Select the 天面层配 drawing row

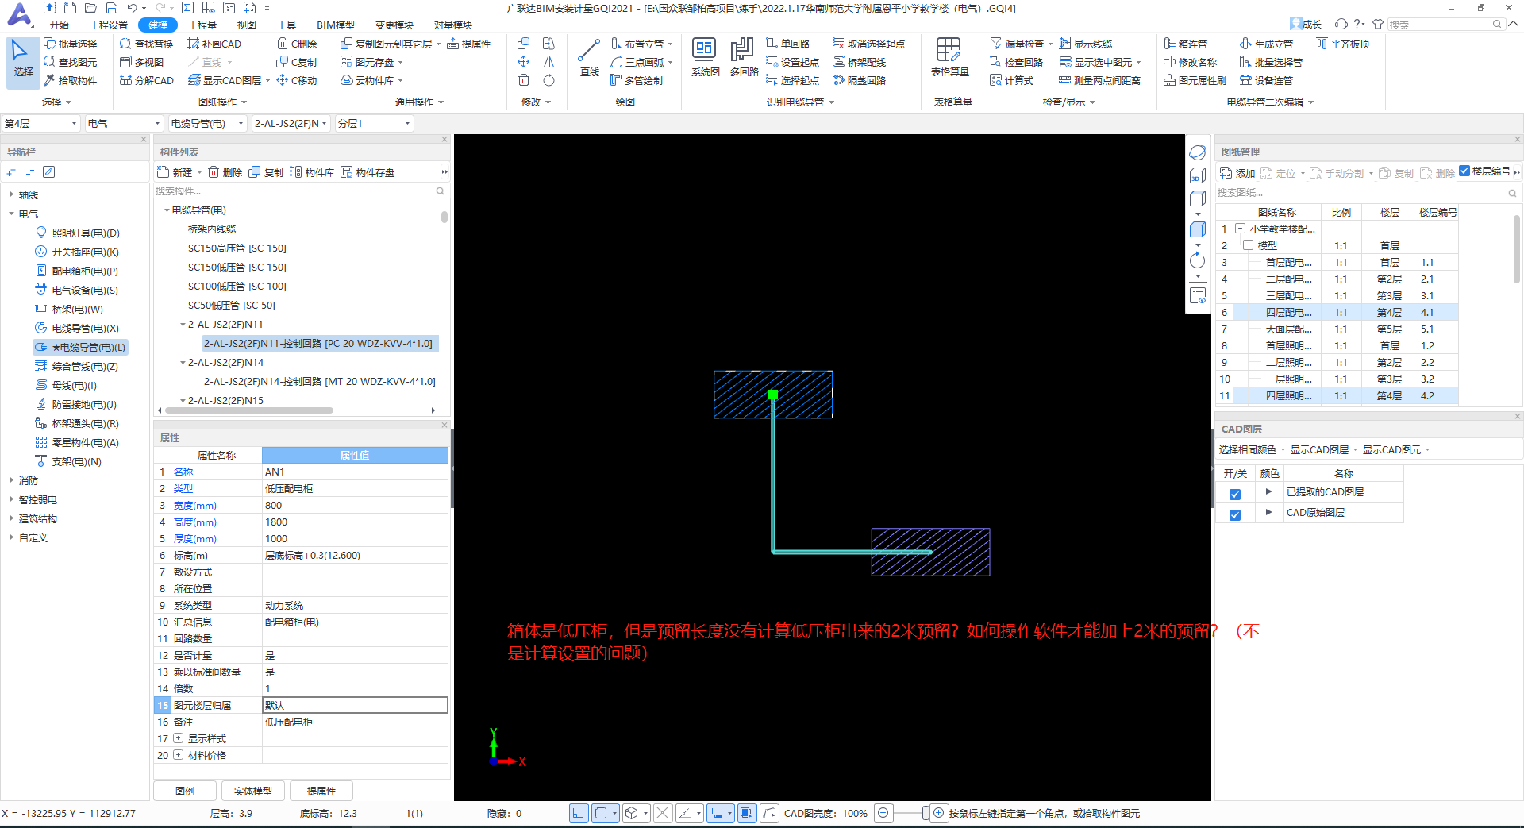pyautogui.click(x=1337, y=329)
